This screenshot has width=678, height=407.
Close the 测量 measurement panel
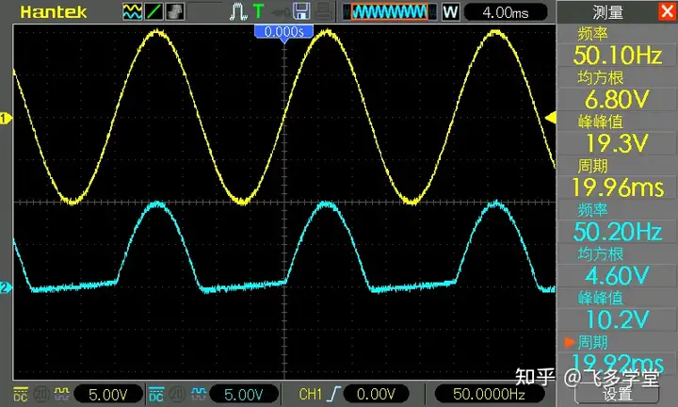668,11
